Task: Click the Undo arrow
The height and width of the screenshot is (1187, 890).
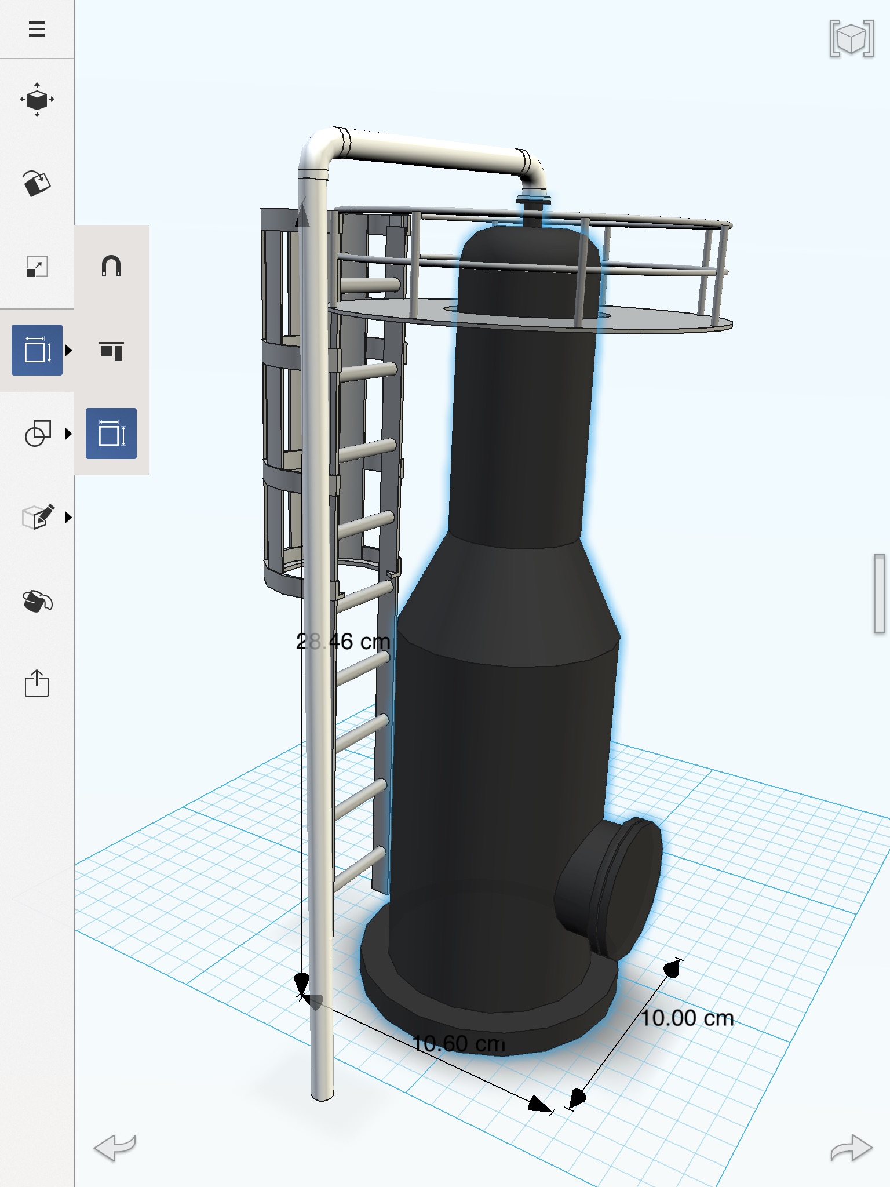Action: pos(115,1147)
